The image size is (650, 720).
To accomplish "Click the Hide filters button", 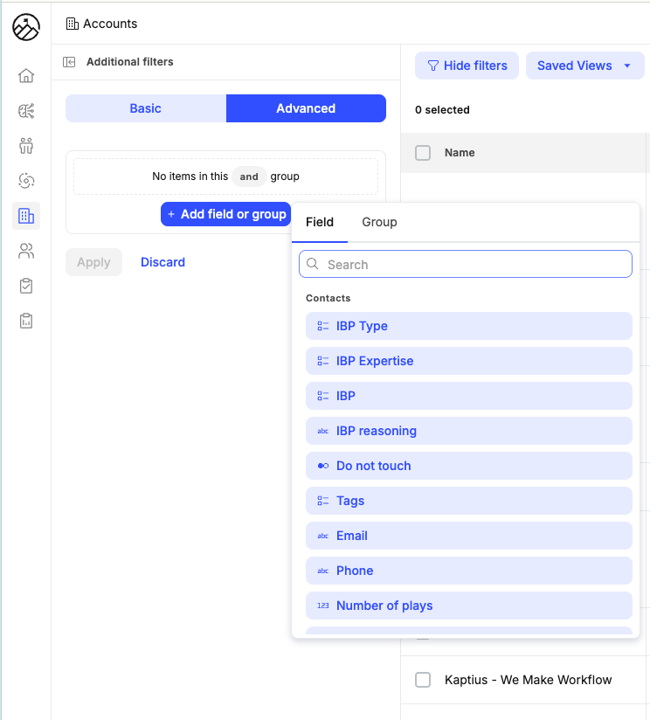I will 467,66.
